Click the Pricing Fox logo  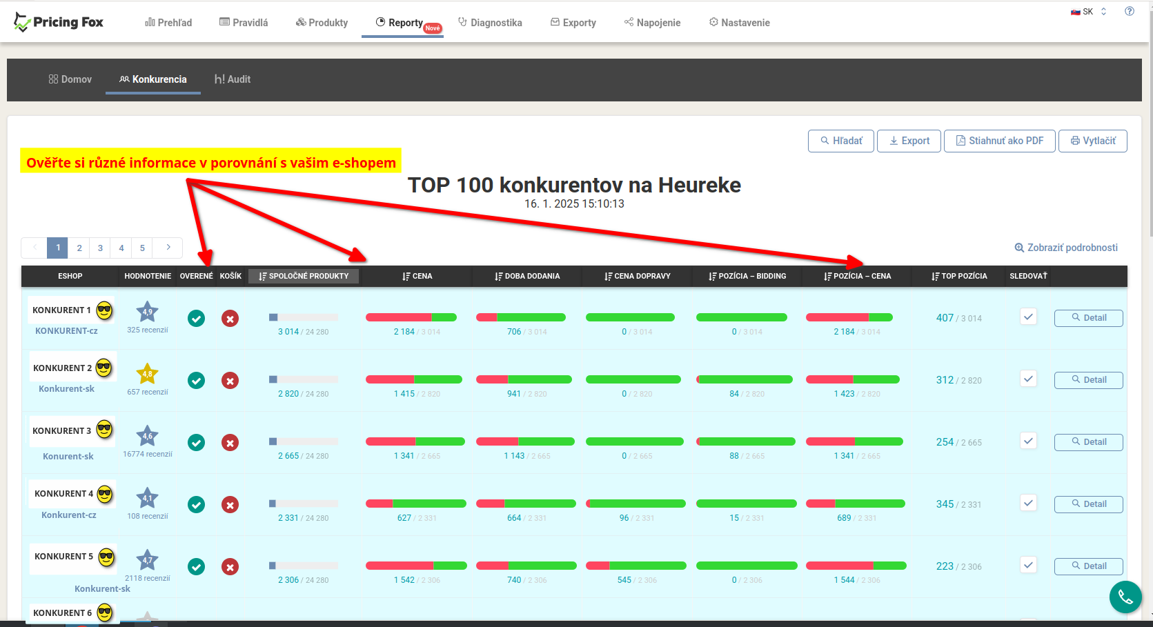click(59, 22)
